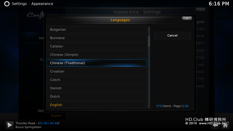Select Bulgarian language
This screenshot has height=131, width=233.
click(x=96, y=29)
